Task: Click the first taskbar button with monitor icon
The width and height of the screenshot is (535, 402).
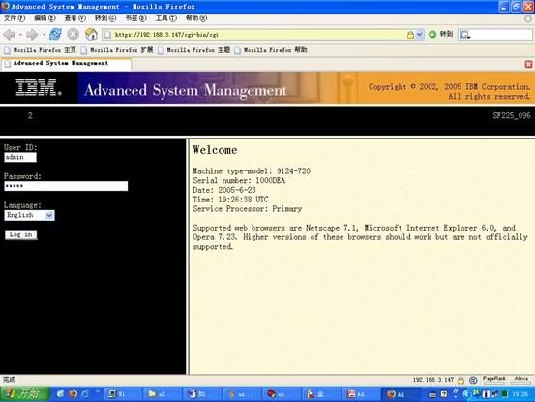Action: coord(123,394)
